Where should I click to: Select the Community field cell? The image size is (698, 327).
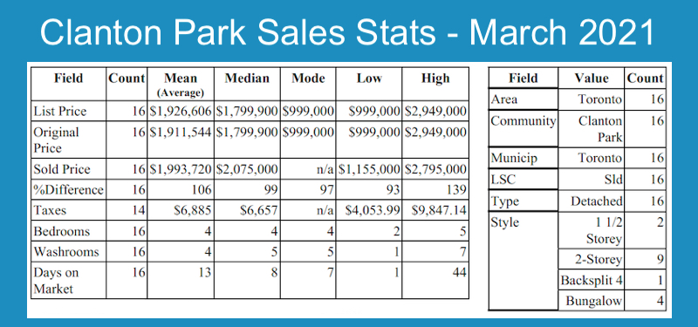[523, 128]
